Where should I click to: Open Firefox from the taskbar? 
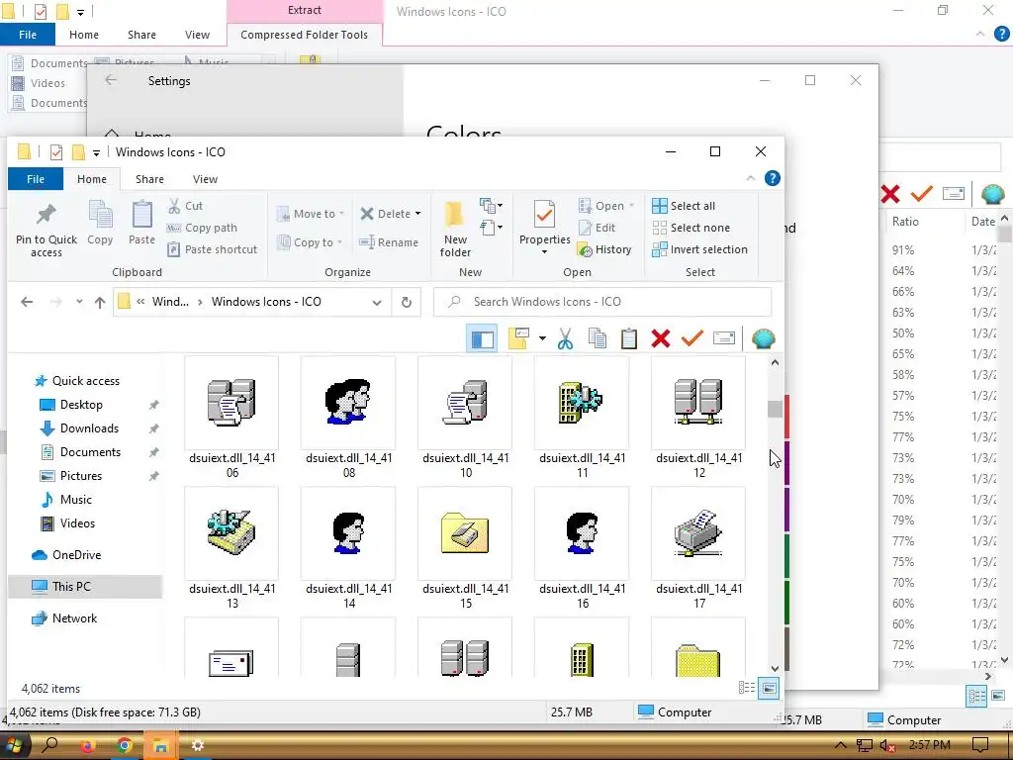87,745
